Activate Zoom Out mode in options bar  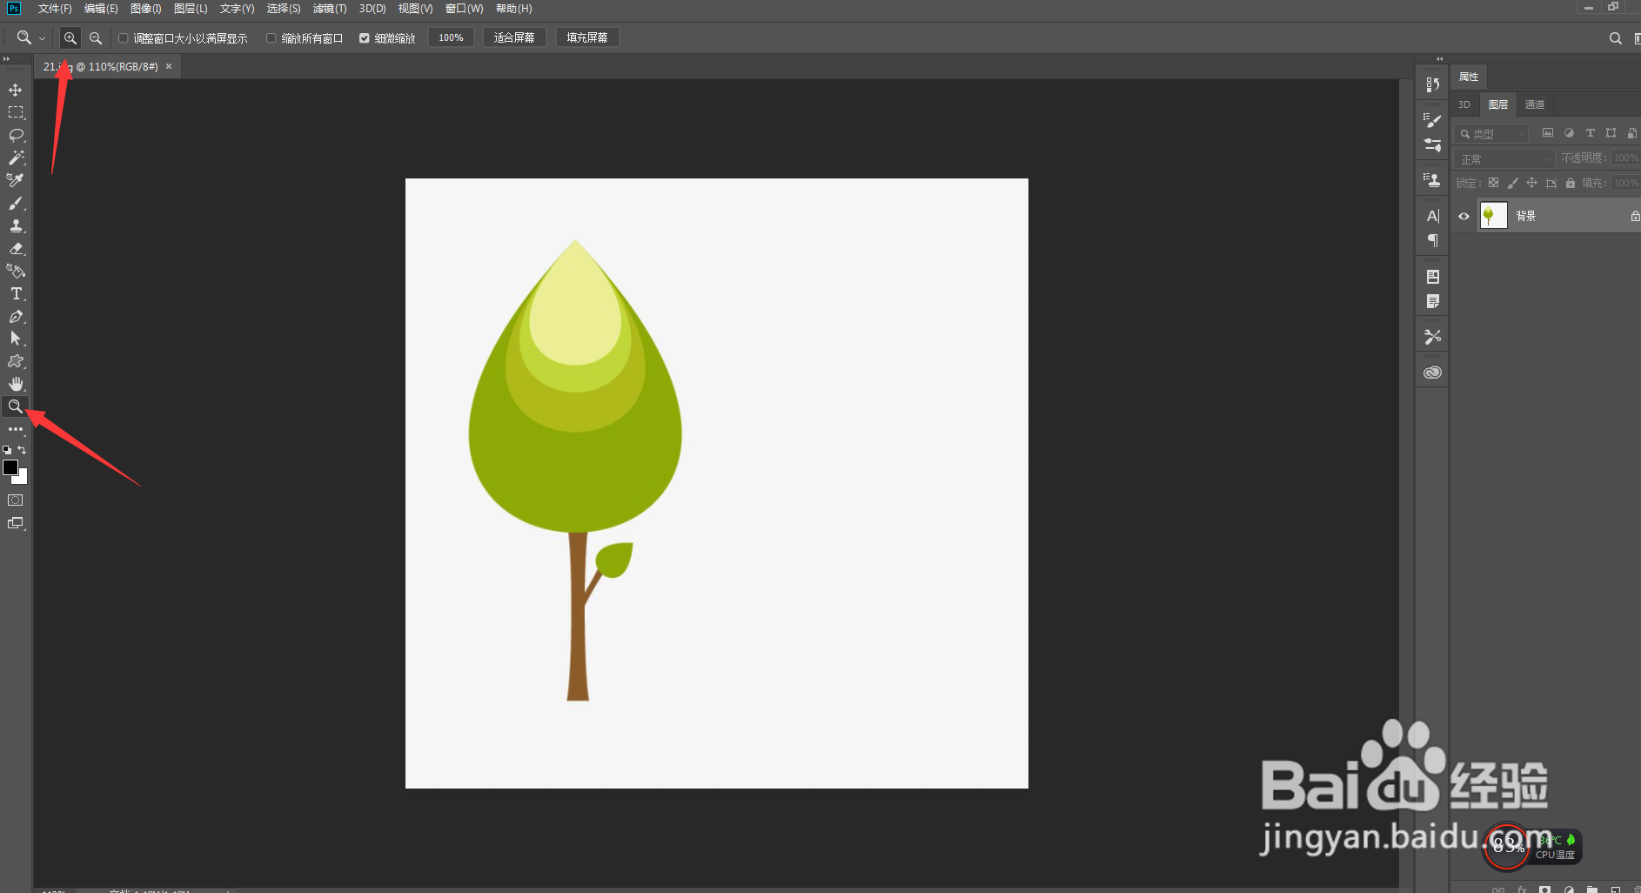pyautogui.click(x=96, y=38)
